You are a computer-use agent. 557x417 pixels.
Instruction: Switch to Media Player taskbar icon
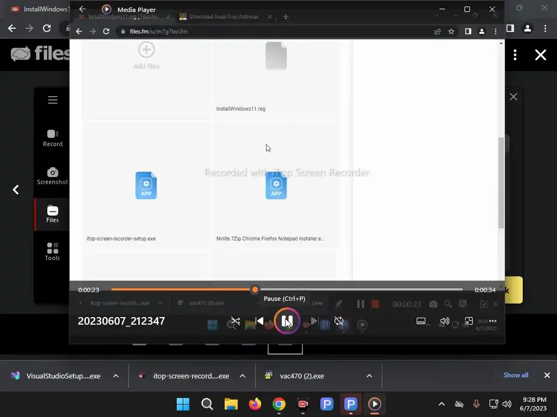(x=374, y=404)
